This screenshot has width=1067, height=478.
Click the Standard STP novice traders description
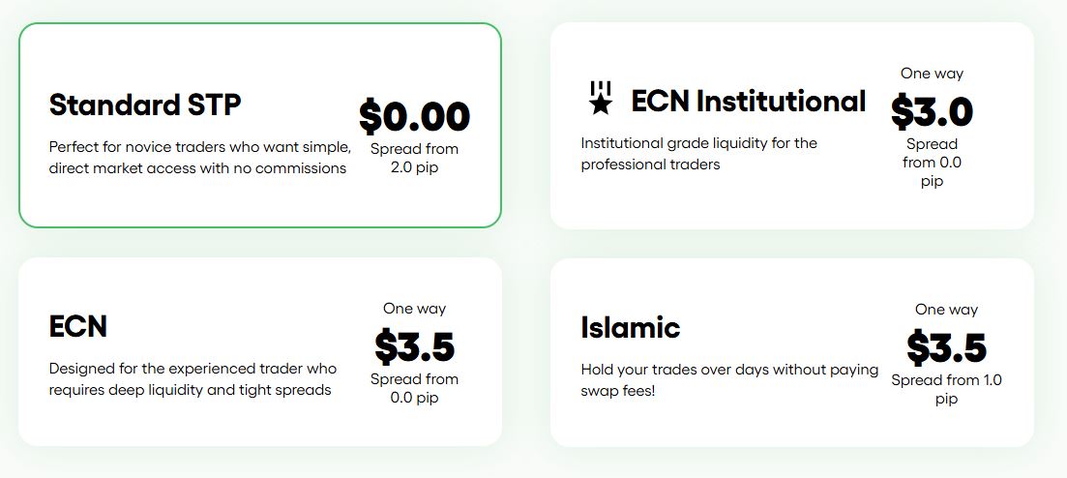coord(199,158)
